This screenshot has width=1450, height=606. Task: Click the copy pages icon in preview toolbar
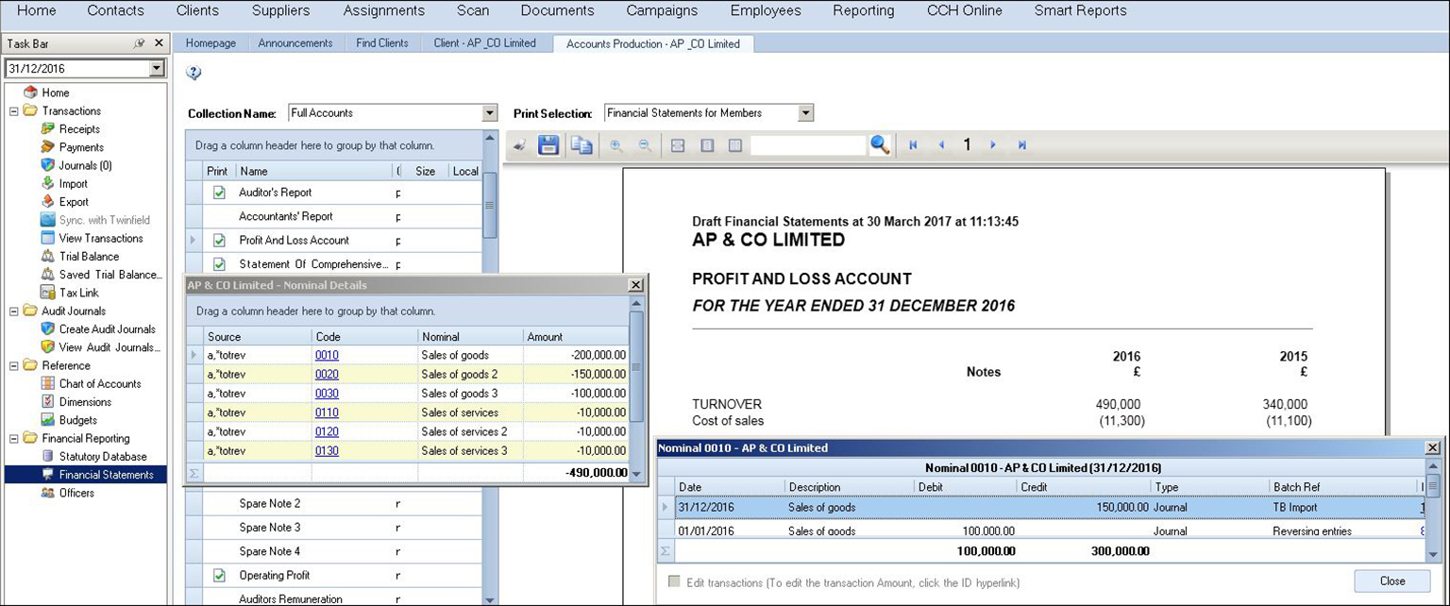click(582, 145)
